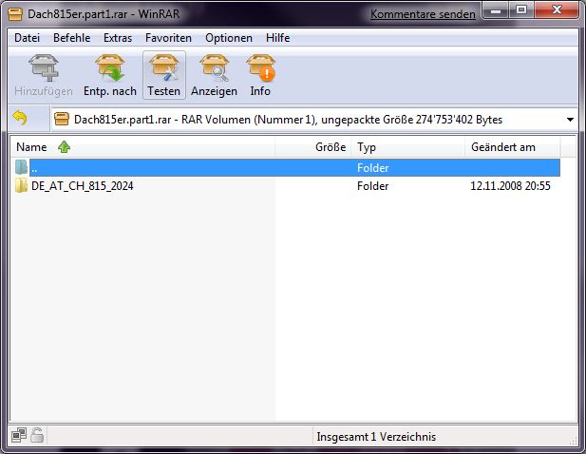Click the Kommentare senden link
This screenshot has height=454, width=586.
tap(423, 14)
